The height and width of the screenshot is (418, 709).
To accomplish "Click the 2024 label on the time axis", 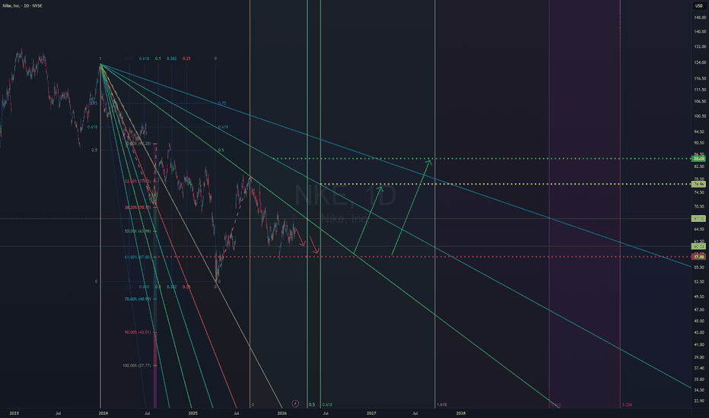I will click(103, 413).
